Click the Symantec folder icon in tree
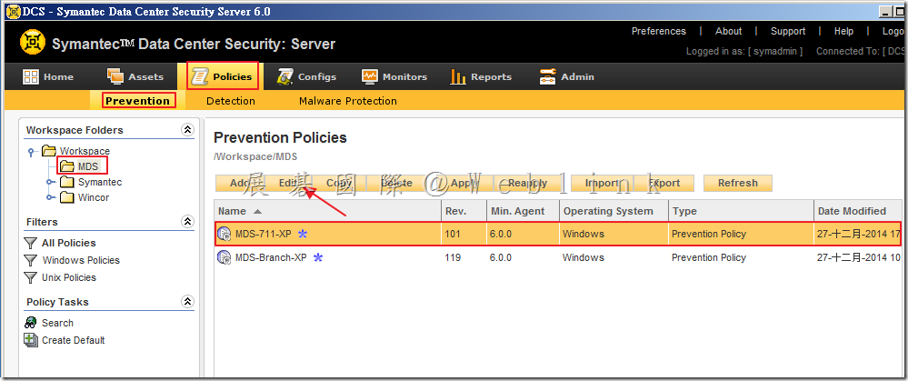This screenshot has height=381, width=908. (x=68, y=182)
